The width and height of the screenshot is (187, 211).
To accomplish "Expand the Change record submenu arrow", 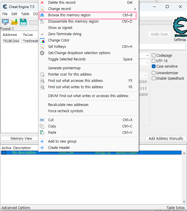I will coord(135,9).
